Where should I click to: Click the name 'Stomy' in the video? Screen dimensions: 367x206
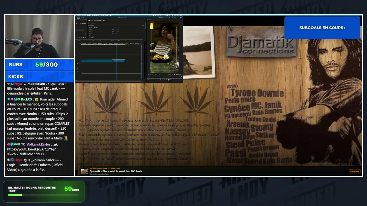click(x=262, y=127)
